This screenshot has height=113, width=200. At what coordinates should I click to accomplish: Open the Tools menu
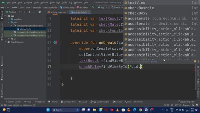[64, 3]
